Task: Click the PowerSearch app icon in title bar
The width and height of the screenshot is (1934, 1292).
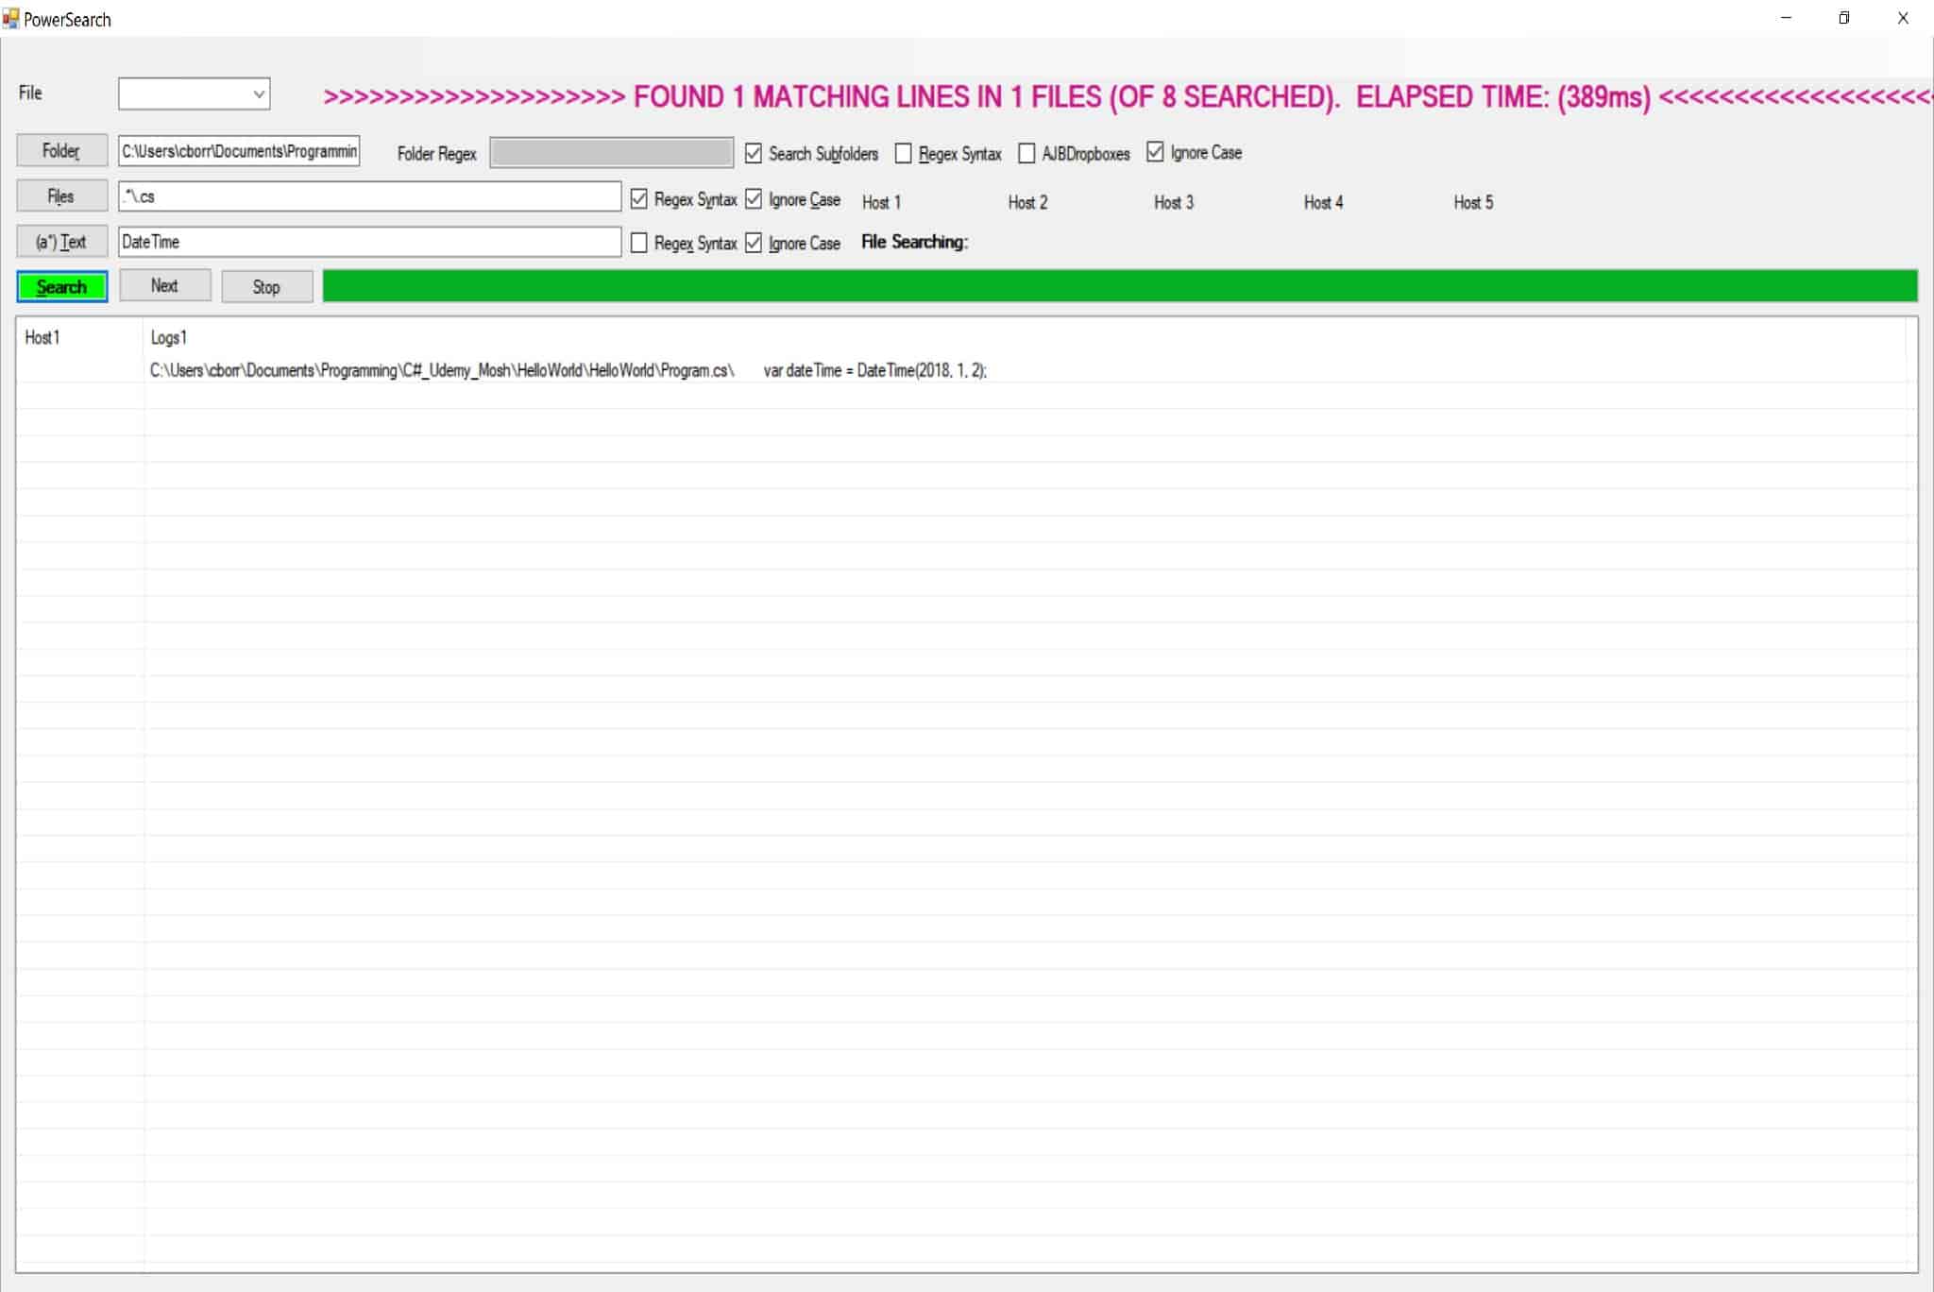Action: (x=10, y=18)
